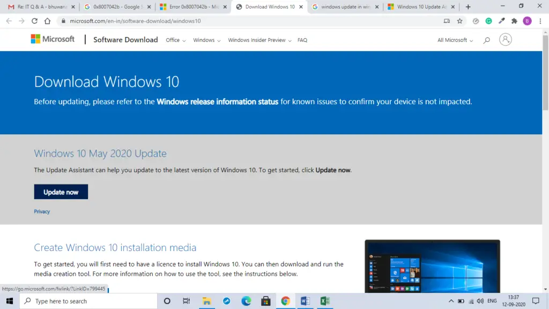549x309 pixels.
Task: Open Chrome three-dot menu
Action: click(x=540, y=21)
